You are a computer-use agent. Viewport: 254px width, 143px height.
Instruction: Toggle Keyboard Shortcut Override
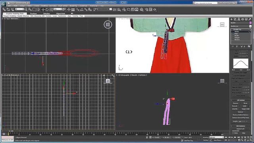(73, 10)
